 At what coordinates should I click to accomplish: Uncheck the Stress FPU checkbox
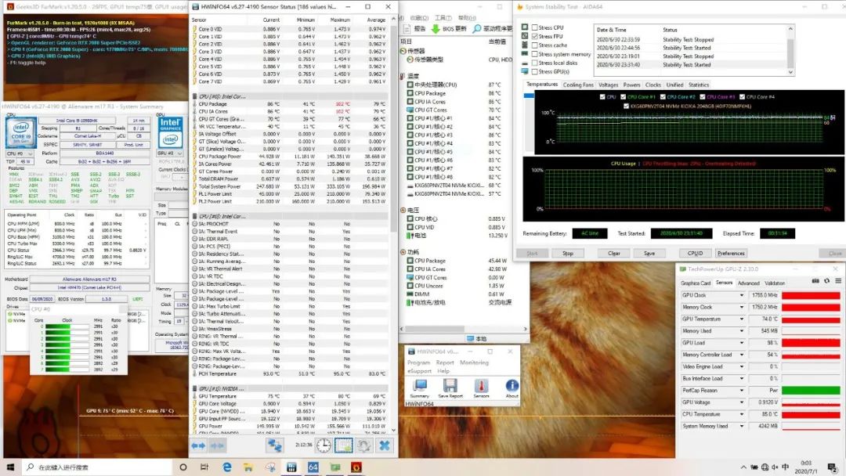pos(535,36)
